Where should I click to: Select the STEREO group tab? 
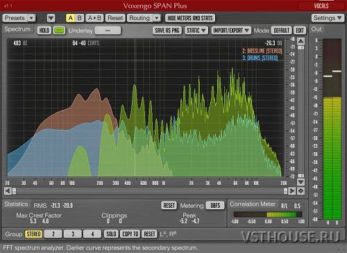click(x=33, y=234)
